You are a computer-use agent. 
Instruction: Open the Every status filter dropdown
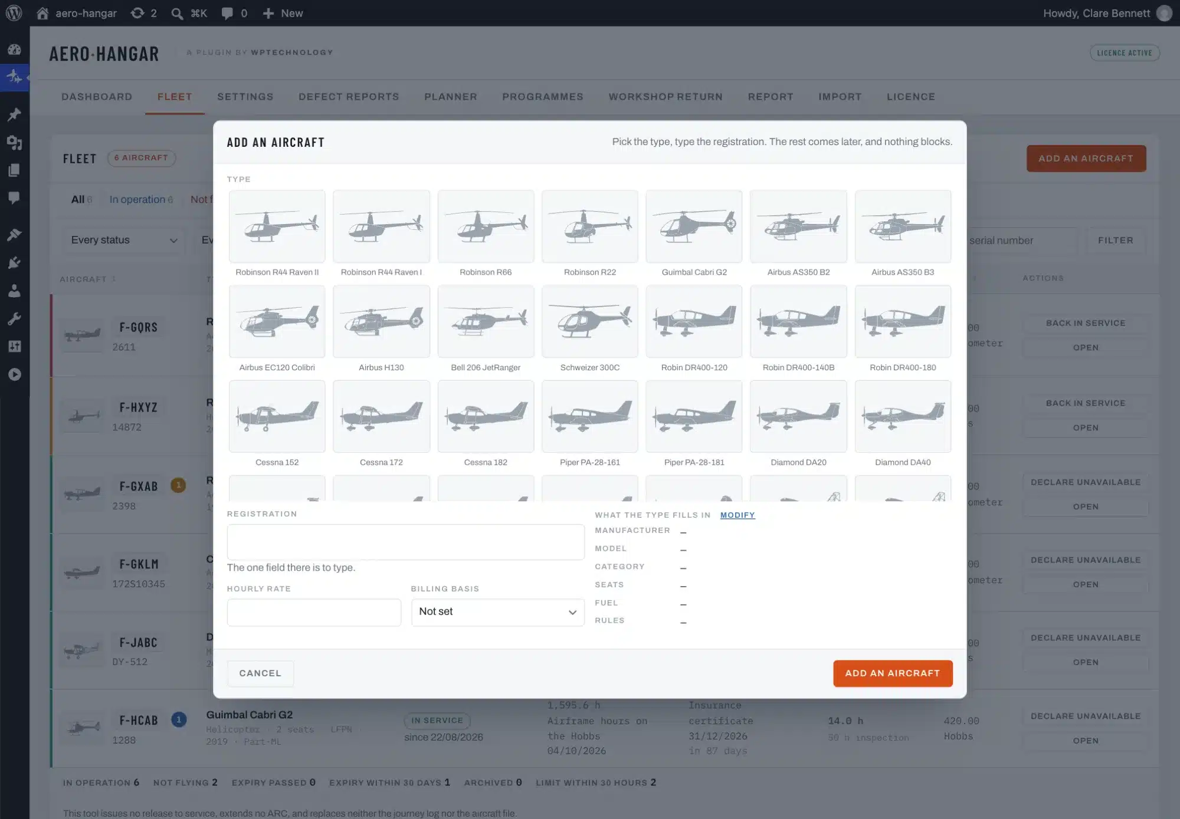tap(123, 240)
